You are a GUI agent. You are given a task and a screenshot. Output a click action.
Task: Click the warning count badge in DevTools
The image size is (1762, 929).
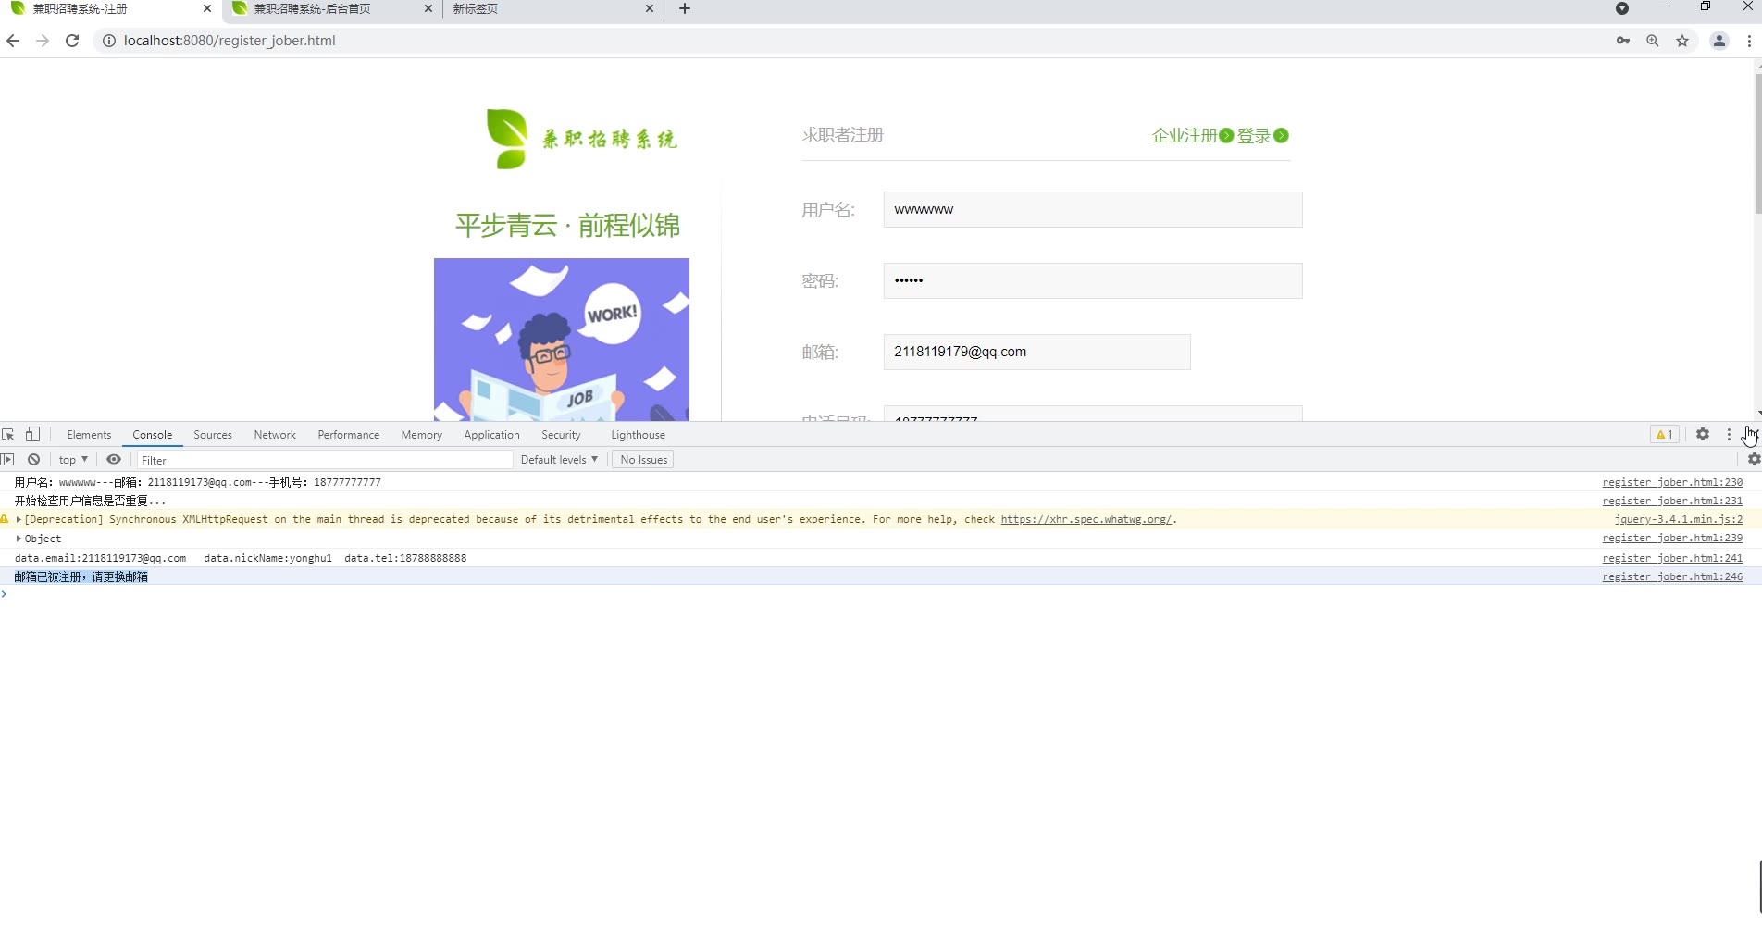tap(1664, 435)
